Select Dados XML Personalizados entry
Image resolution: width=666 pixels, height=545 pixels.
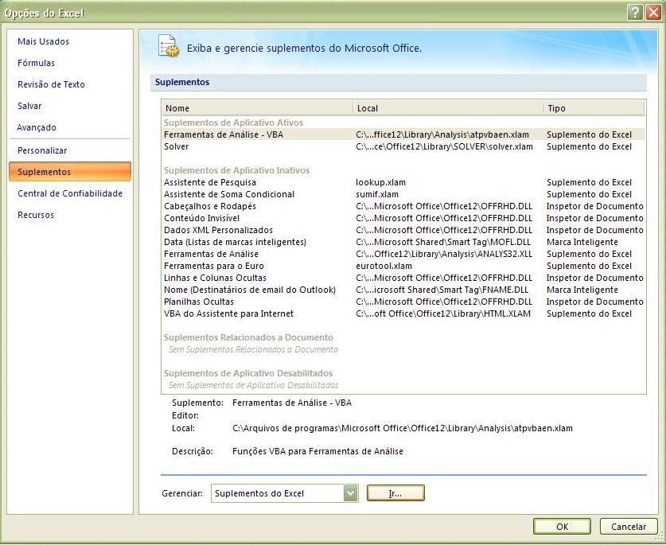403,230
